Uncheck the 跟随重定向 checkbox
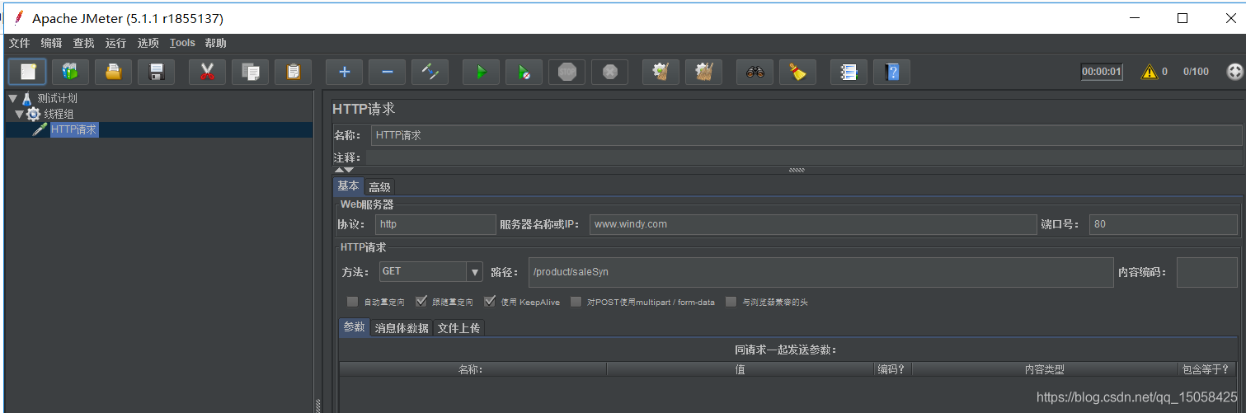This screenshot has width=1246, height=413. click(x=421, y=302)
